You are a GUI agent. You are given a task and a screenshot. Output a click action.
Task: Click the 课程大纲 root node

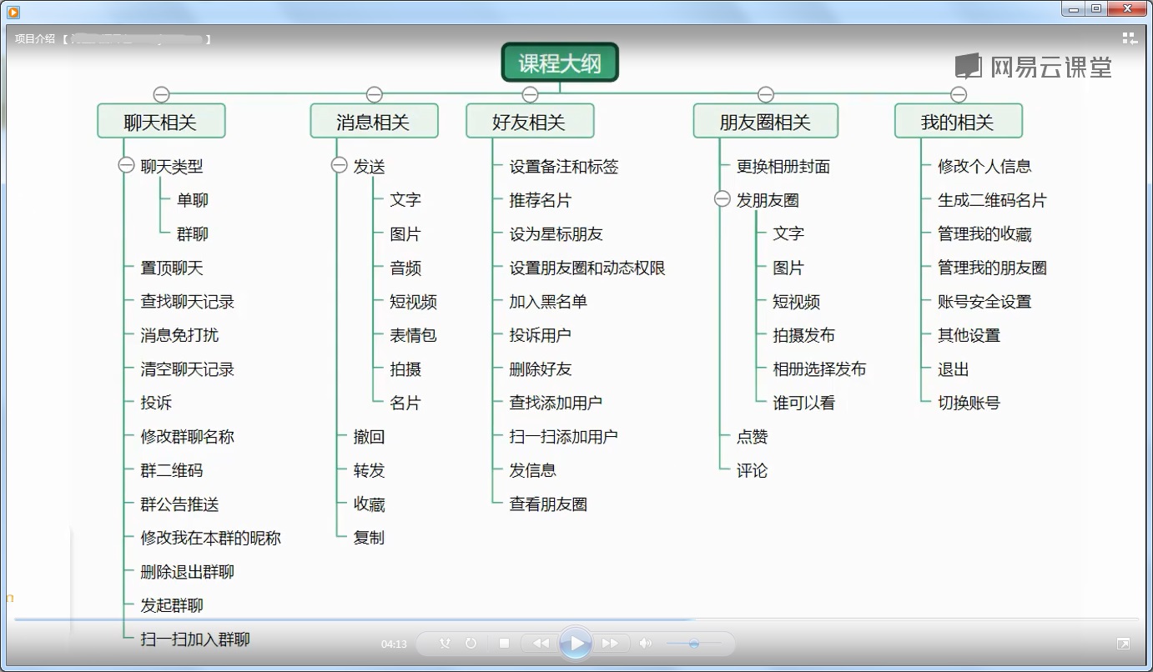(x=560, y=63)
